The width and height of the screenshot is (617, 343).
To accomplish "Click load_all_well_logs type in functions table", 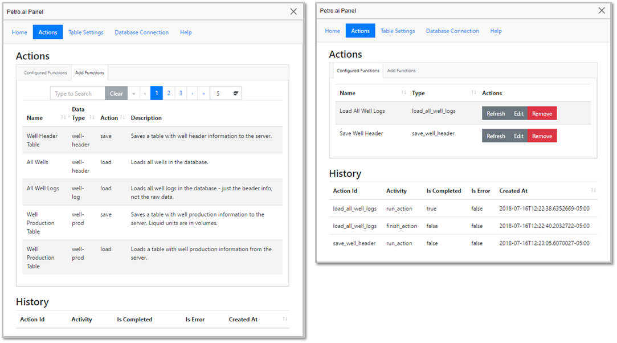I will [434, 111].
